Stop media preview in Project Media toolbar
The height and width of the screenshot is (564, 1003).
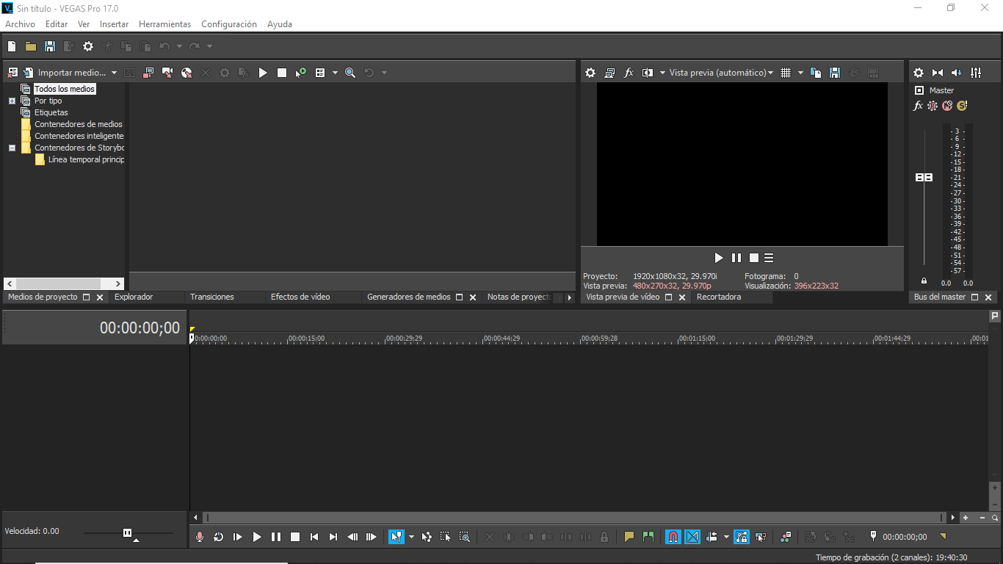pyautogui.click(x=282, y=73)
